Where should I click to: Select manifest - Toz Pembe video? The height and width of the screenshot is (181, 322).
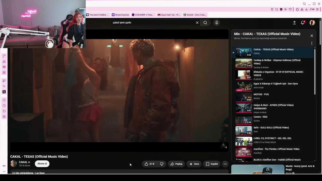[273, 152]
